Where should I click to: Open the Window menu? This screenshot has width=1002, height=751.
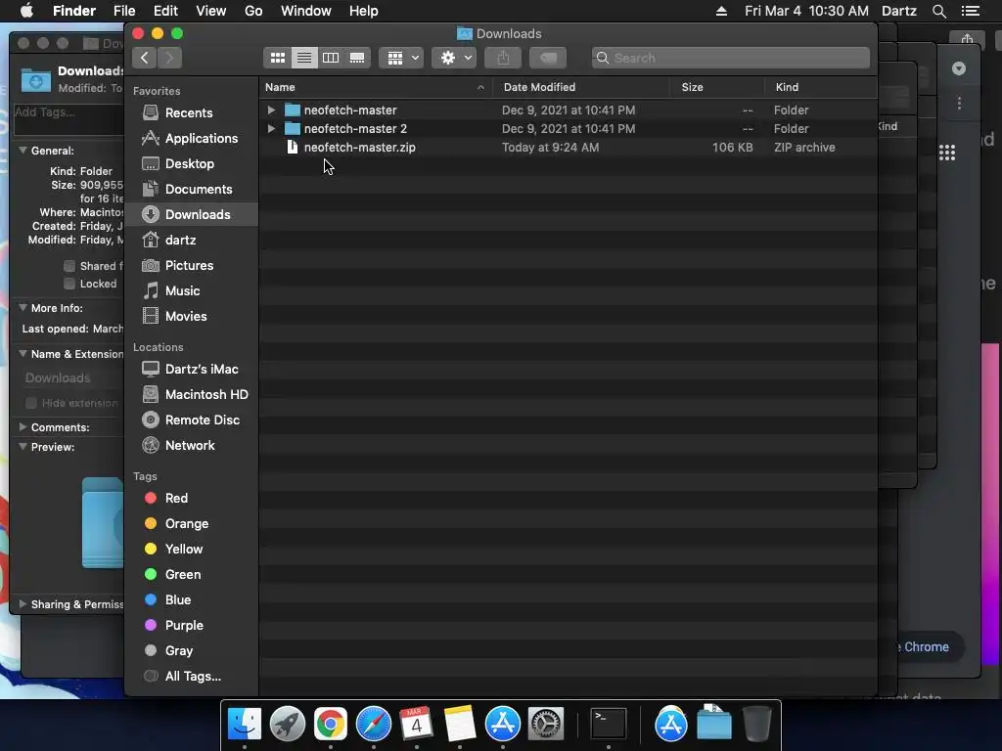point(306,11)
